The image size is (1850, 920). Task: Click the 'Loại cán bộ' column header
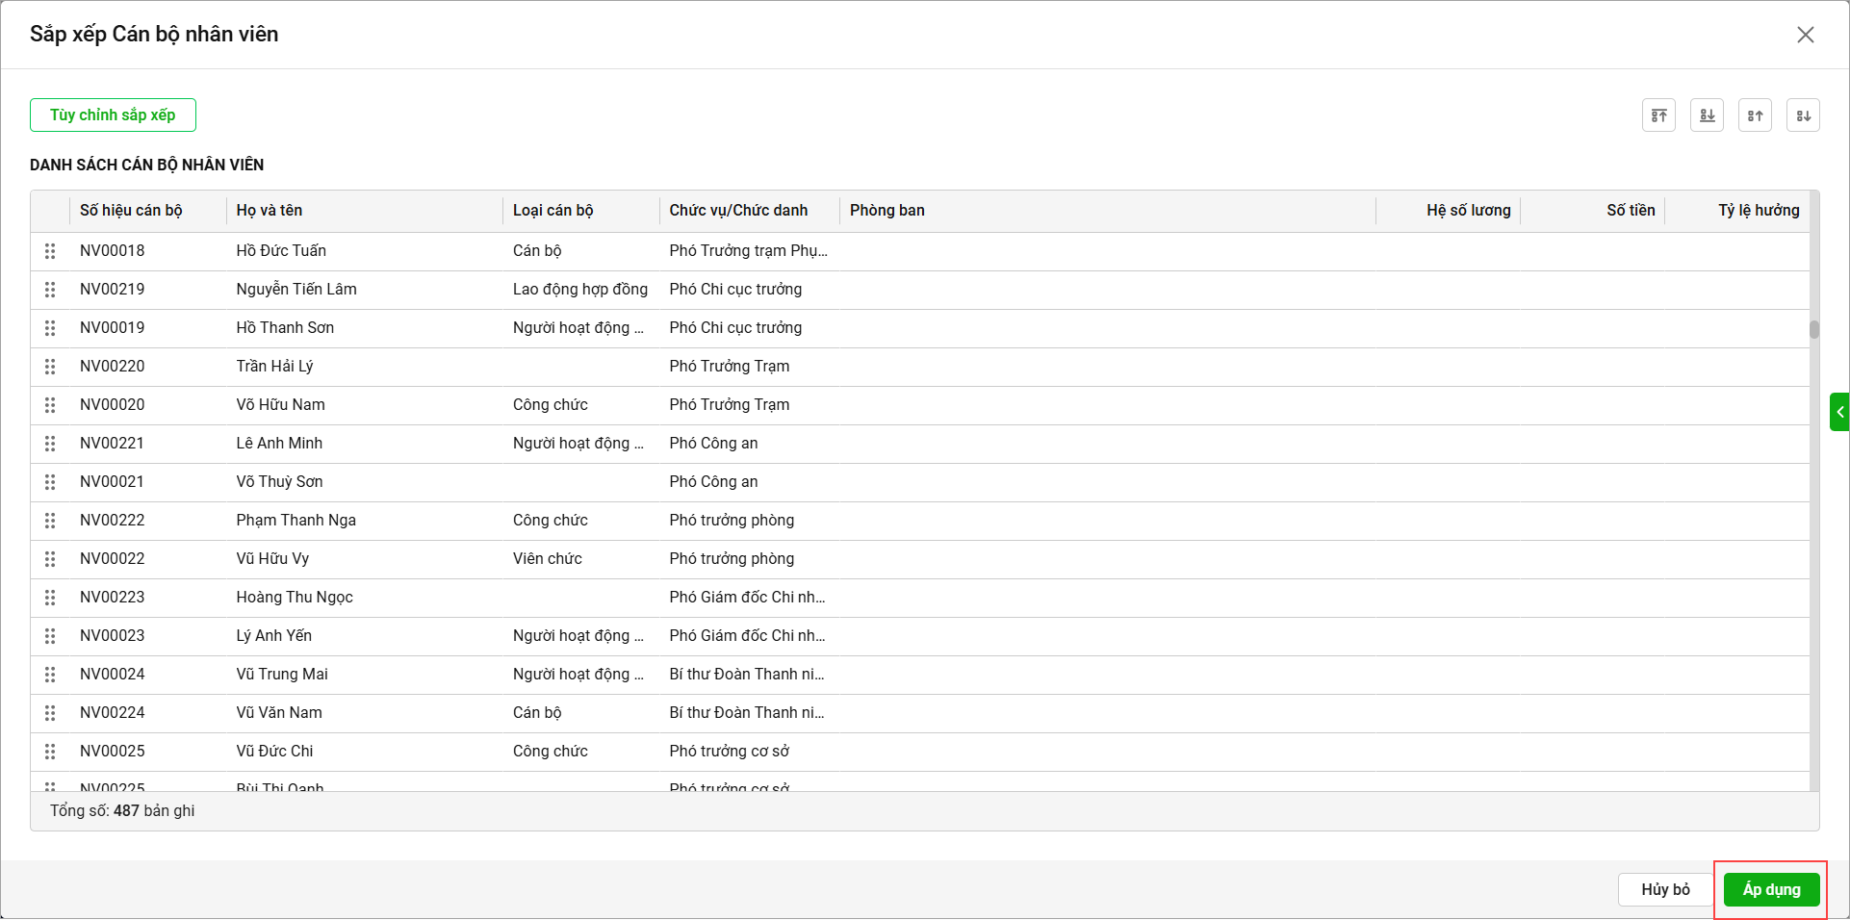(x=552, y=210)
